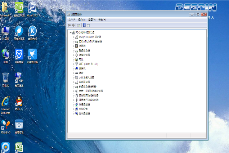Click the processor chip icon next to 处理器
229x153 pixels.
click(77, 46)
